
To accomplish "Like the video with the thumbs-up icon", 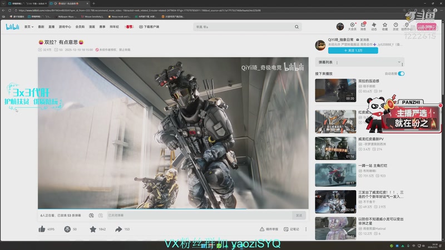I will (x=42, y=229).
